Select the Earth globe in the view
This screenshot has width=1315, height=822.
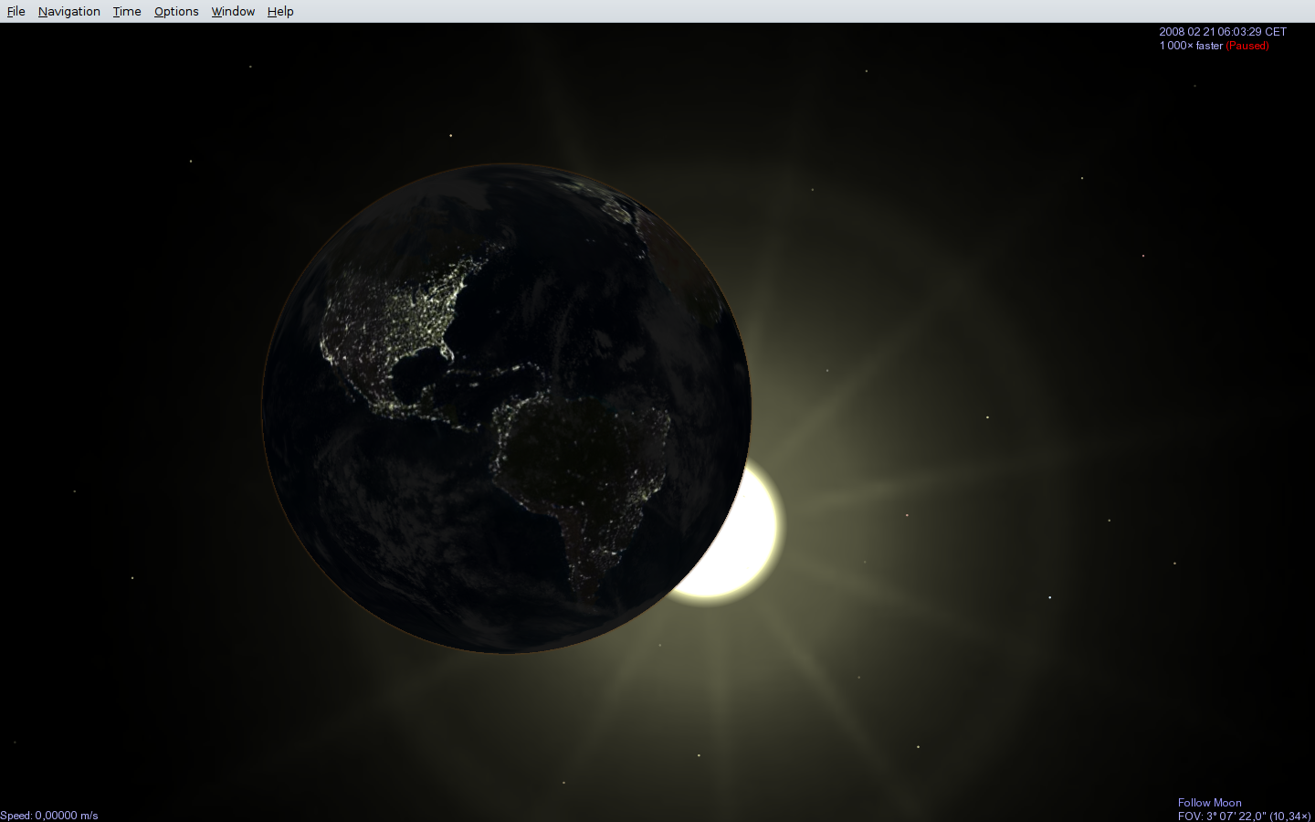click(507, 408)
